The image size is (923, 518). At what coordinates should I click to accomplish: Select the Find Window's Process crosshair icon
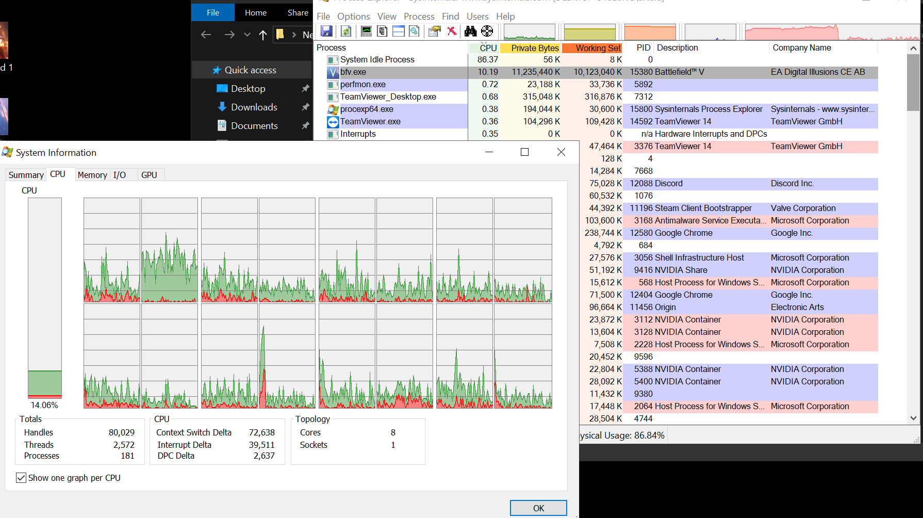487,31
